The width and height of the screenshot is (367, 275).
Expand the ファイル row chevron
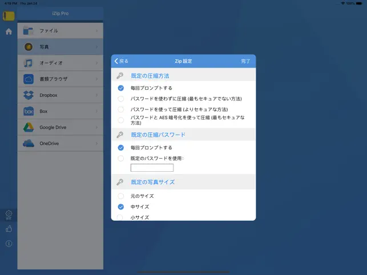coord(96,31)
